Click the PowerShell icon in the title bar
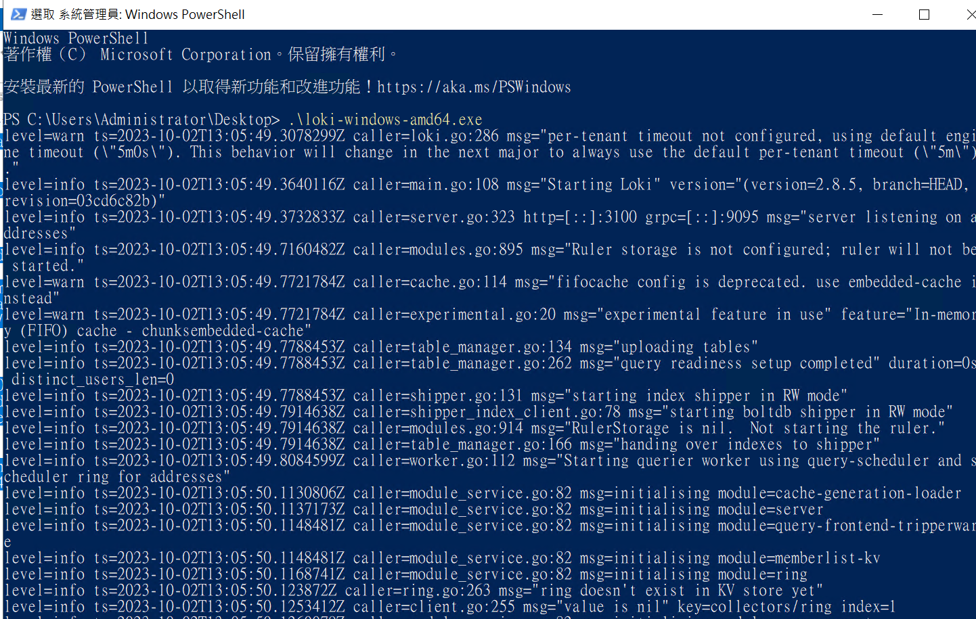976x619 pixels. tap(18, 14)
